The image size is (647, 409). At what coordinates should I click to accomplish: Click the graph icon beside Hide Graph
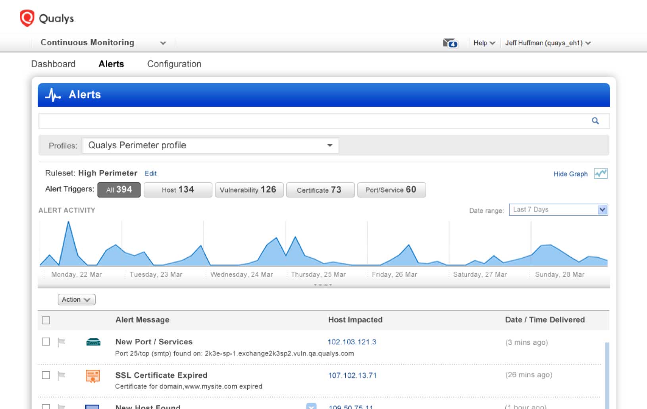(601, 174)
